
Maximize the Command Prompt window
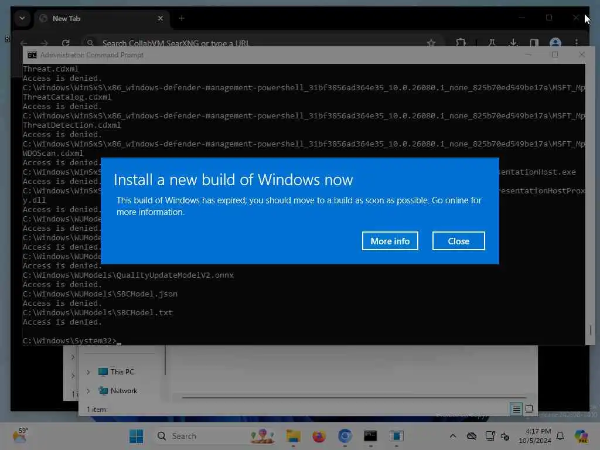tap(555, 54)
